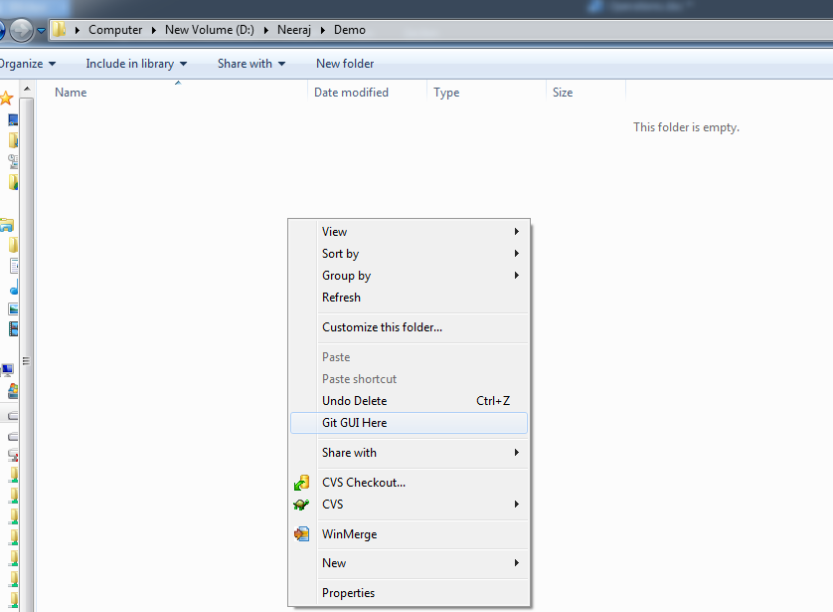
Task: Sort files using the Name column header
Action: click(x=70, y=92)
